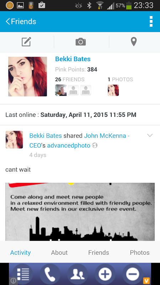
Task: View Bekki Bates large profile picture
Action: pos(28,77)
